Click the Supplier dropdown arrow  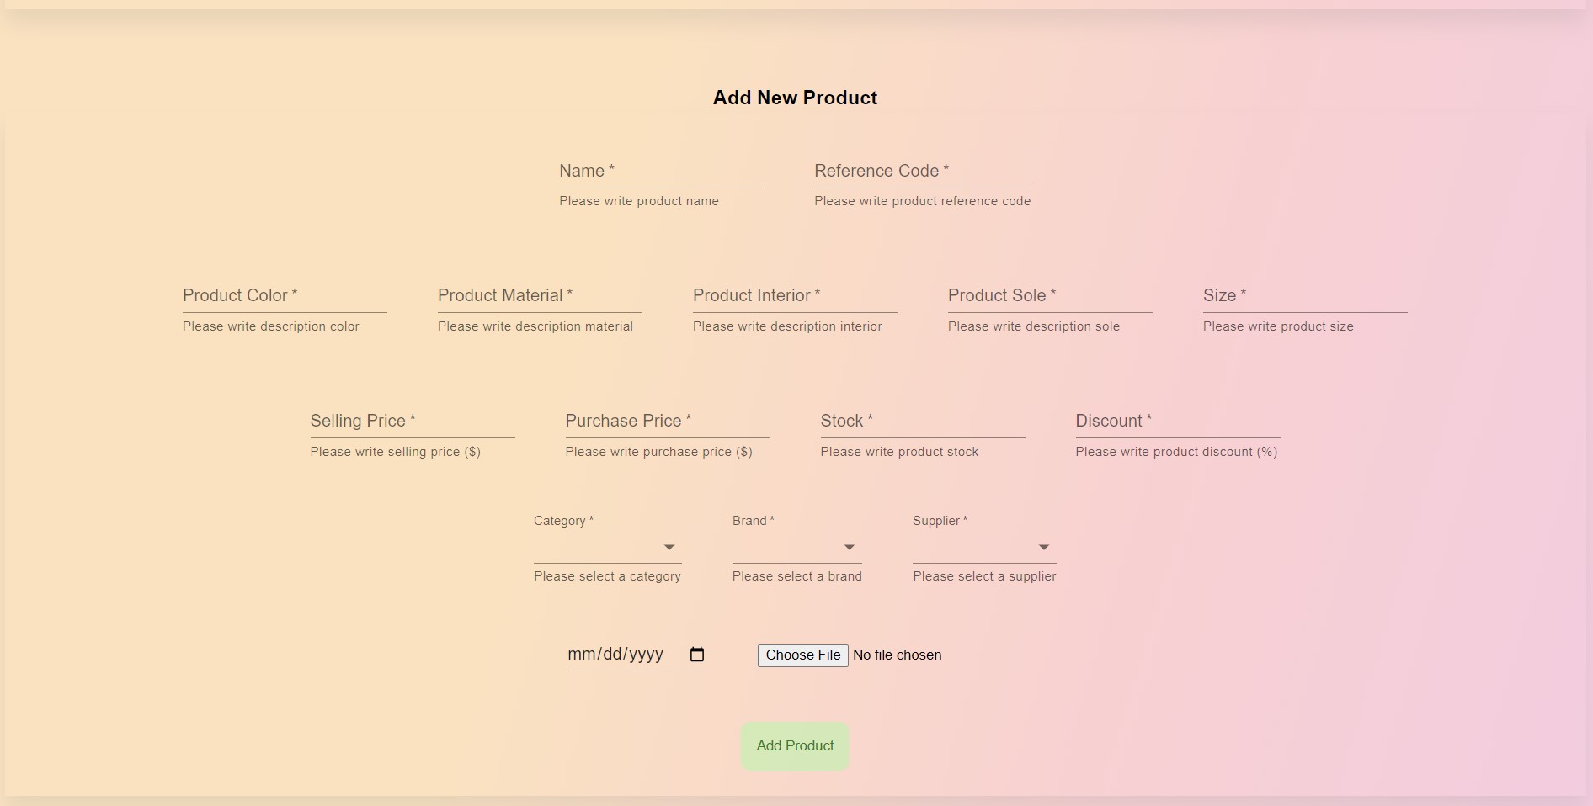tap(1044, 547)
